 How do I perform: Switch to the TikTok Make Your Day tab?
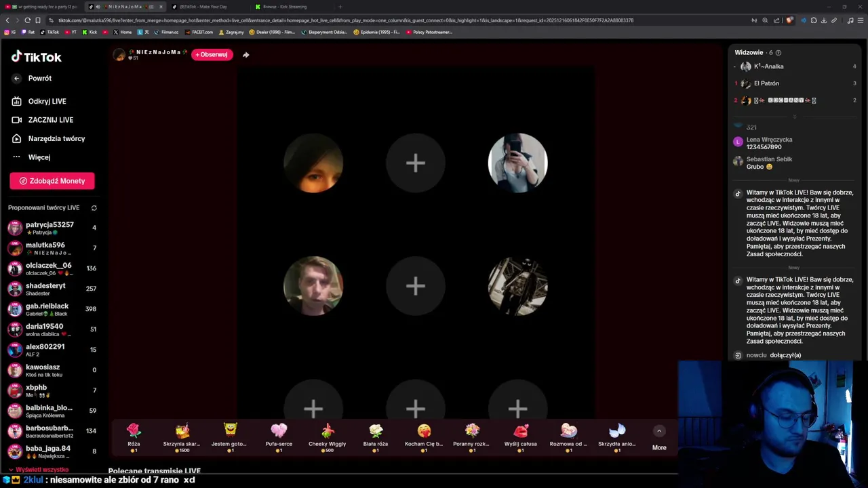click(209, 7)
